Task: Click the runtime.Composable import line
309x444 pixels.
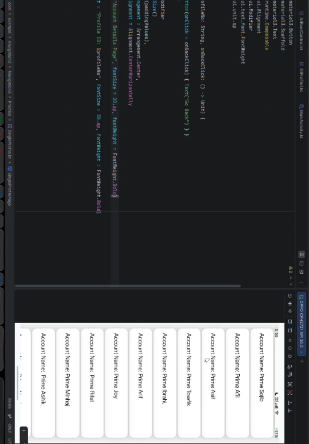Action: point(267,25)
